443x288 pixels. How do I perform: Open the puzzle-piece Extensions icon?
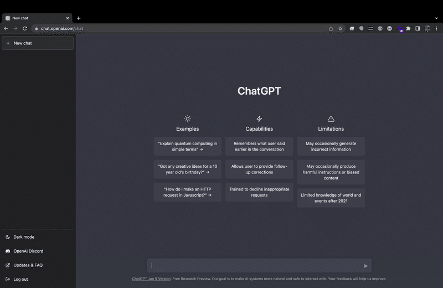(x=408, y=28)
